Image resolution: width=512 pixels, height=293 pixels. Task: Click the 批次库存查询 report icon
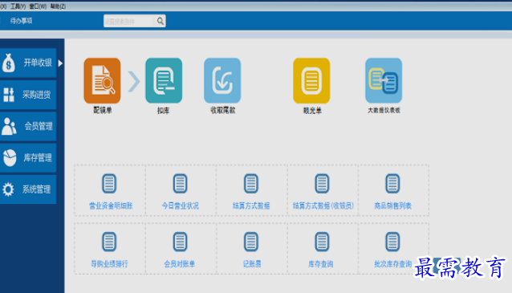coord(392,242)
